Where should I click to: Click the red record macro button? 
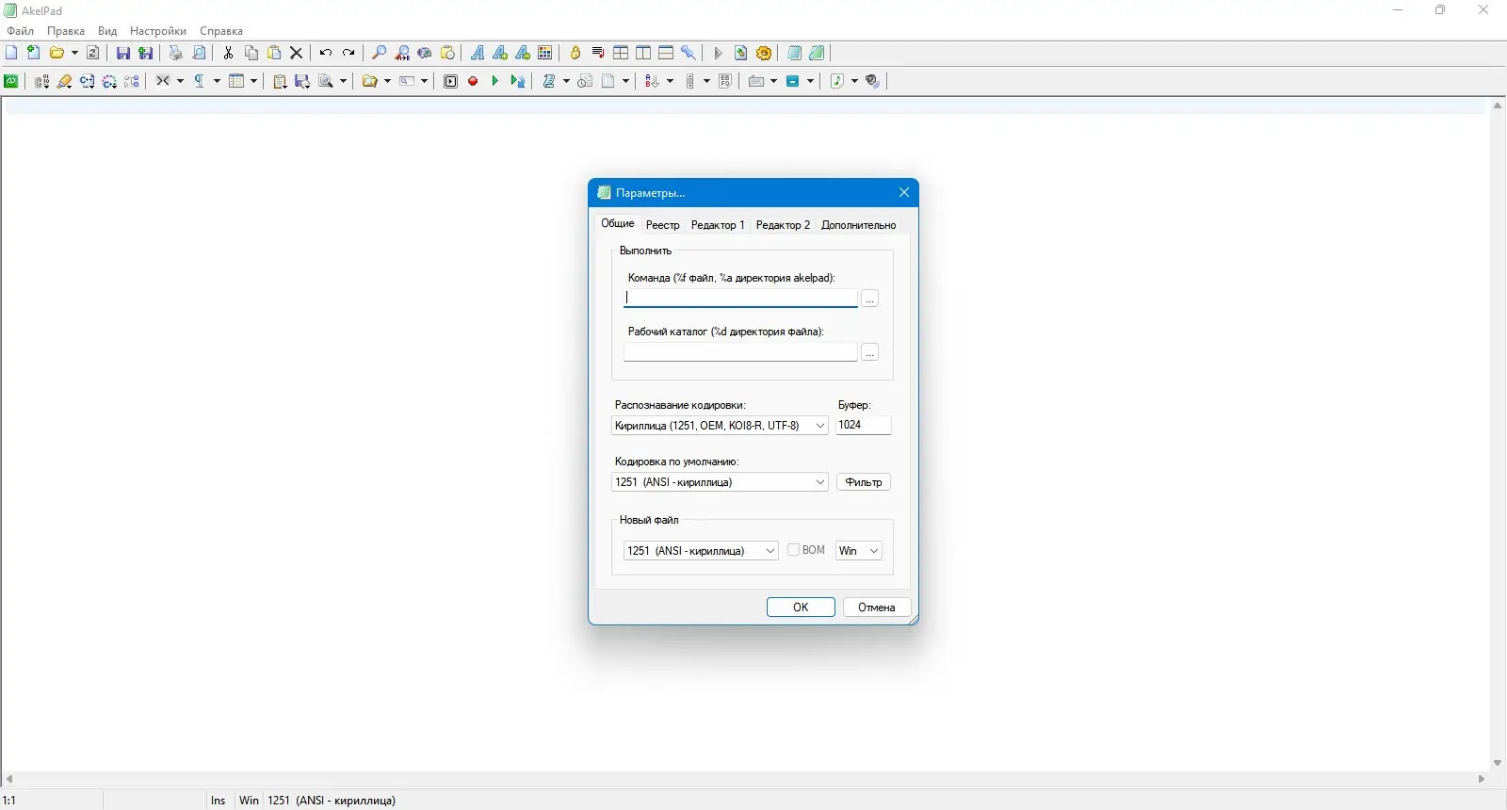(473, 82)
